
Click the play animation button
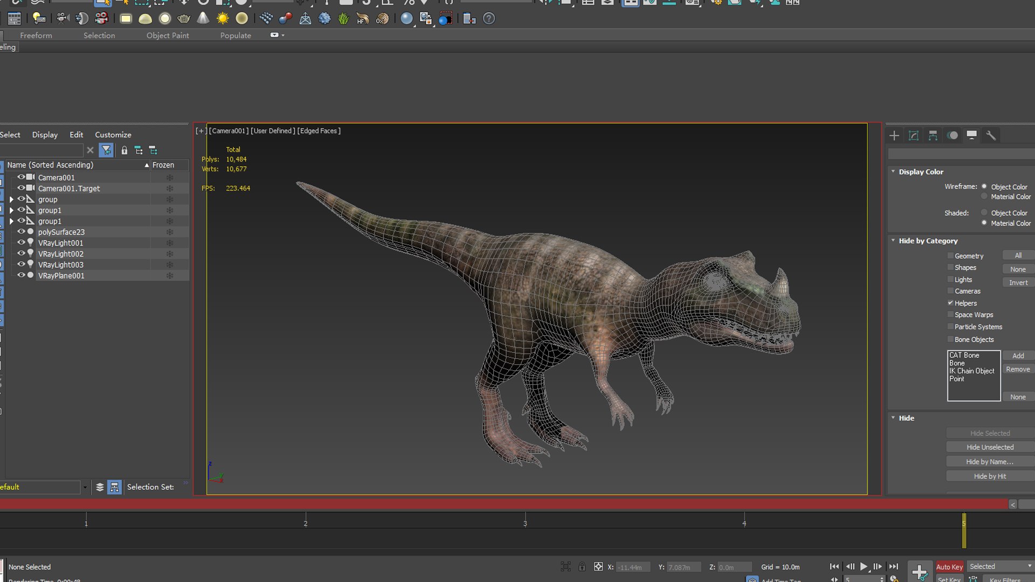(x=864, y=567)
